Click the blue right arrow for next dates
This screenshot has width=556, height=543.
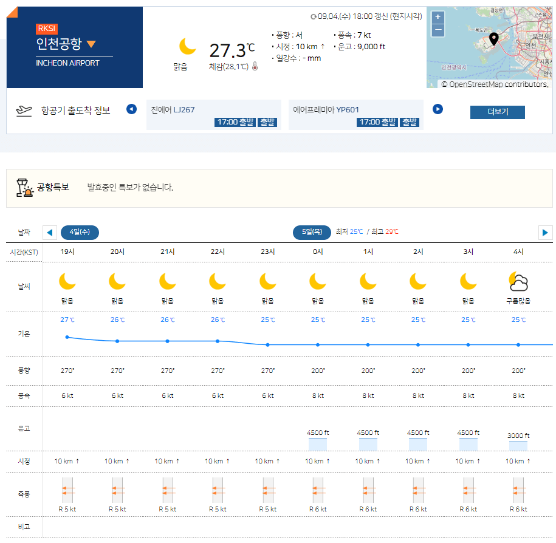click(x=546, y=232)
